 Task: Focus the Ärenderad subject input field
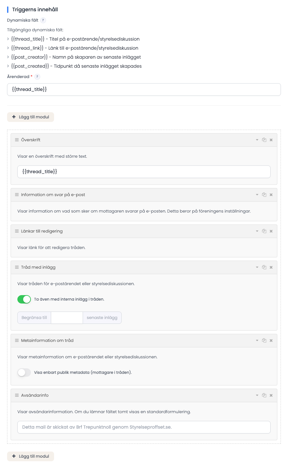click(x=144, y=90)
